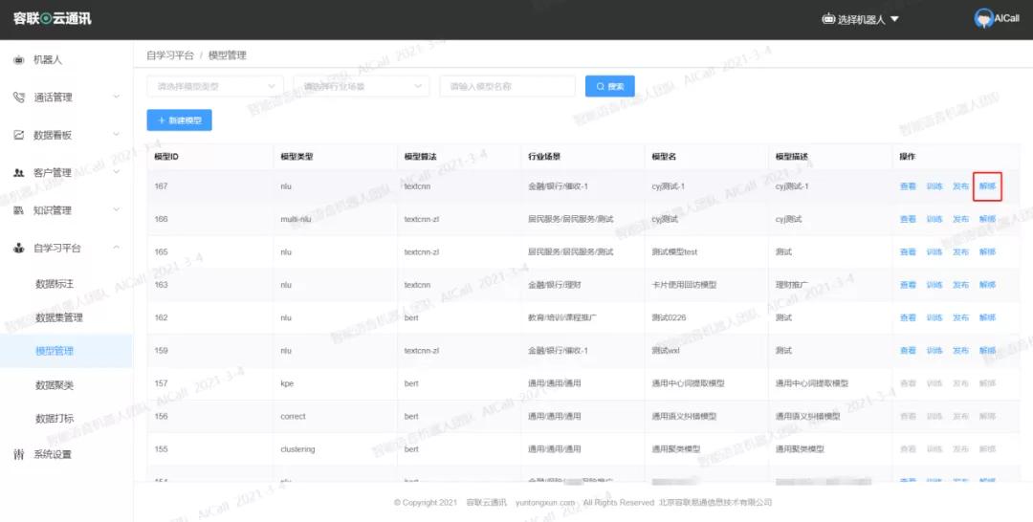Focus the 模型名称 search input
This screenshot has width=1033, height=522.
[x=507, y=86]
